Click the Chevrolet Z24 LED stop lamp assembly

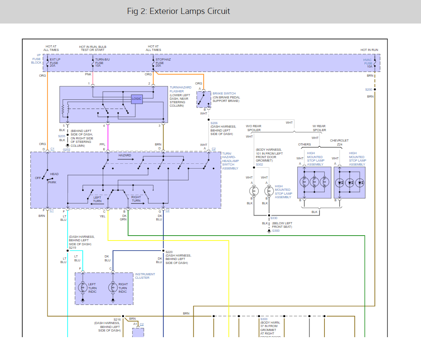(350, 183)
